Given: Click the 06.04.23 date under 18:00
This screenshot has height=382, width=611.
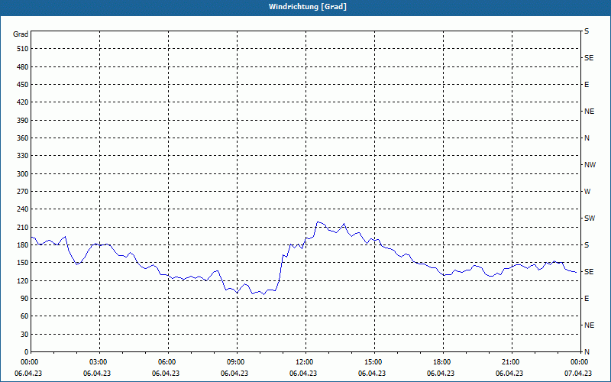Looking at the screenshot, I should point(441,374).
